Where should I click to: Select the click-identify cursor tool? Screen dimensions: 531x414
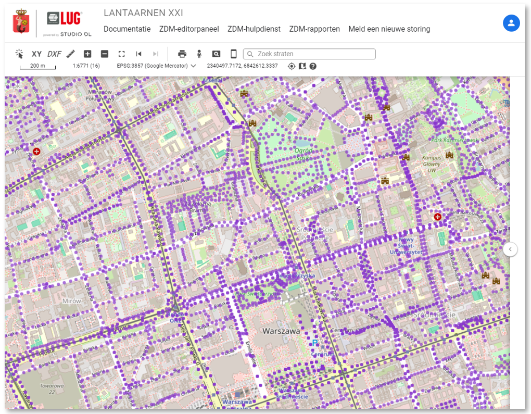20,54
